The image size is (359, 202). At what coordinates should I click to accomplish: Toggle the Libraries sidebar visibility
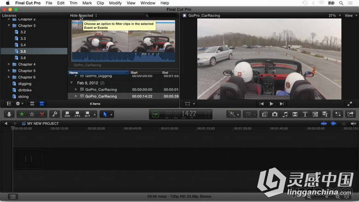[x=9, y=104]
